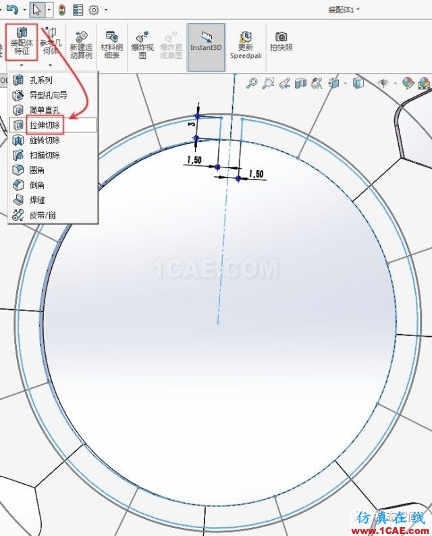The height and width of the screenshot is (536, 432).
Task: Activate the Select cursor tool
Action: [x=36, y=9]
